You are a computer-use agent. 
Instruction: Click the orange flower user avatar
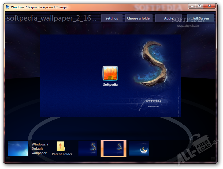pos(110,73)
